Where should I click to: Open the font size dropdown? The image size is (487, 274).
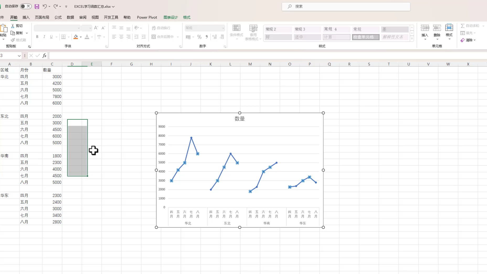90,28
